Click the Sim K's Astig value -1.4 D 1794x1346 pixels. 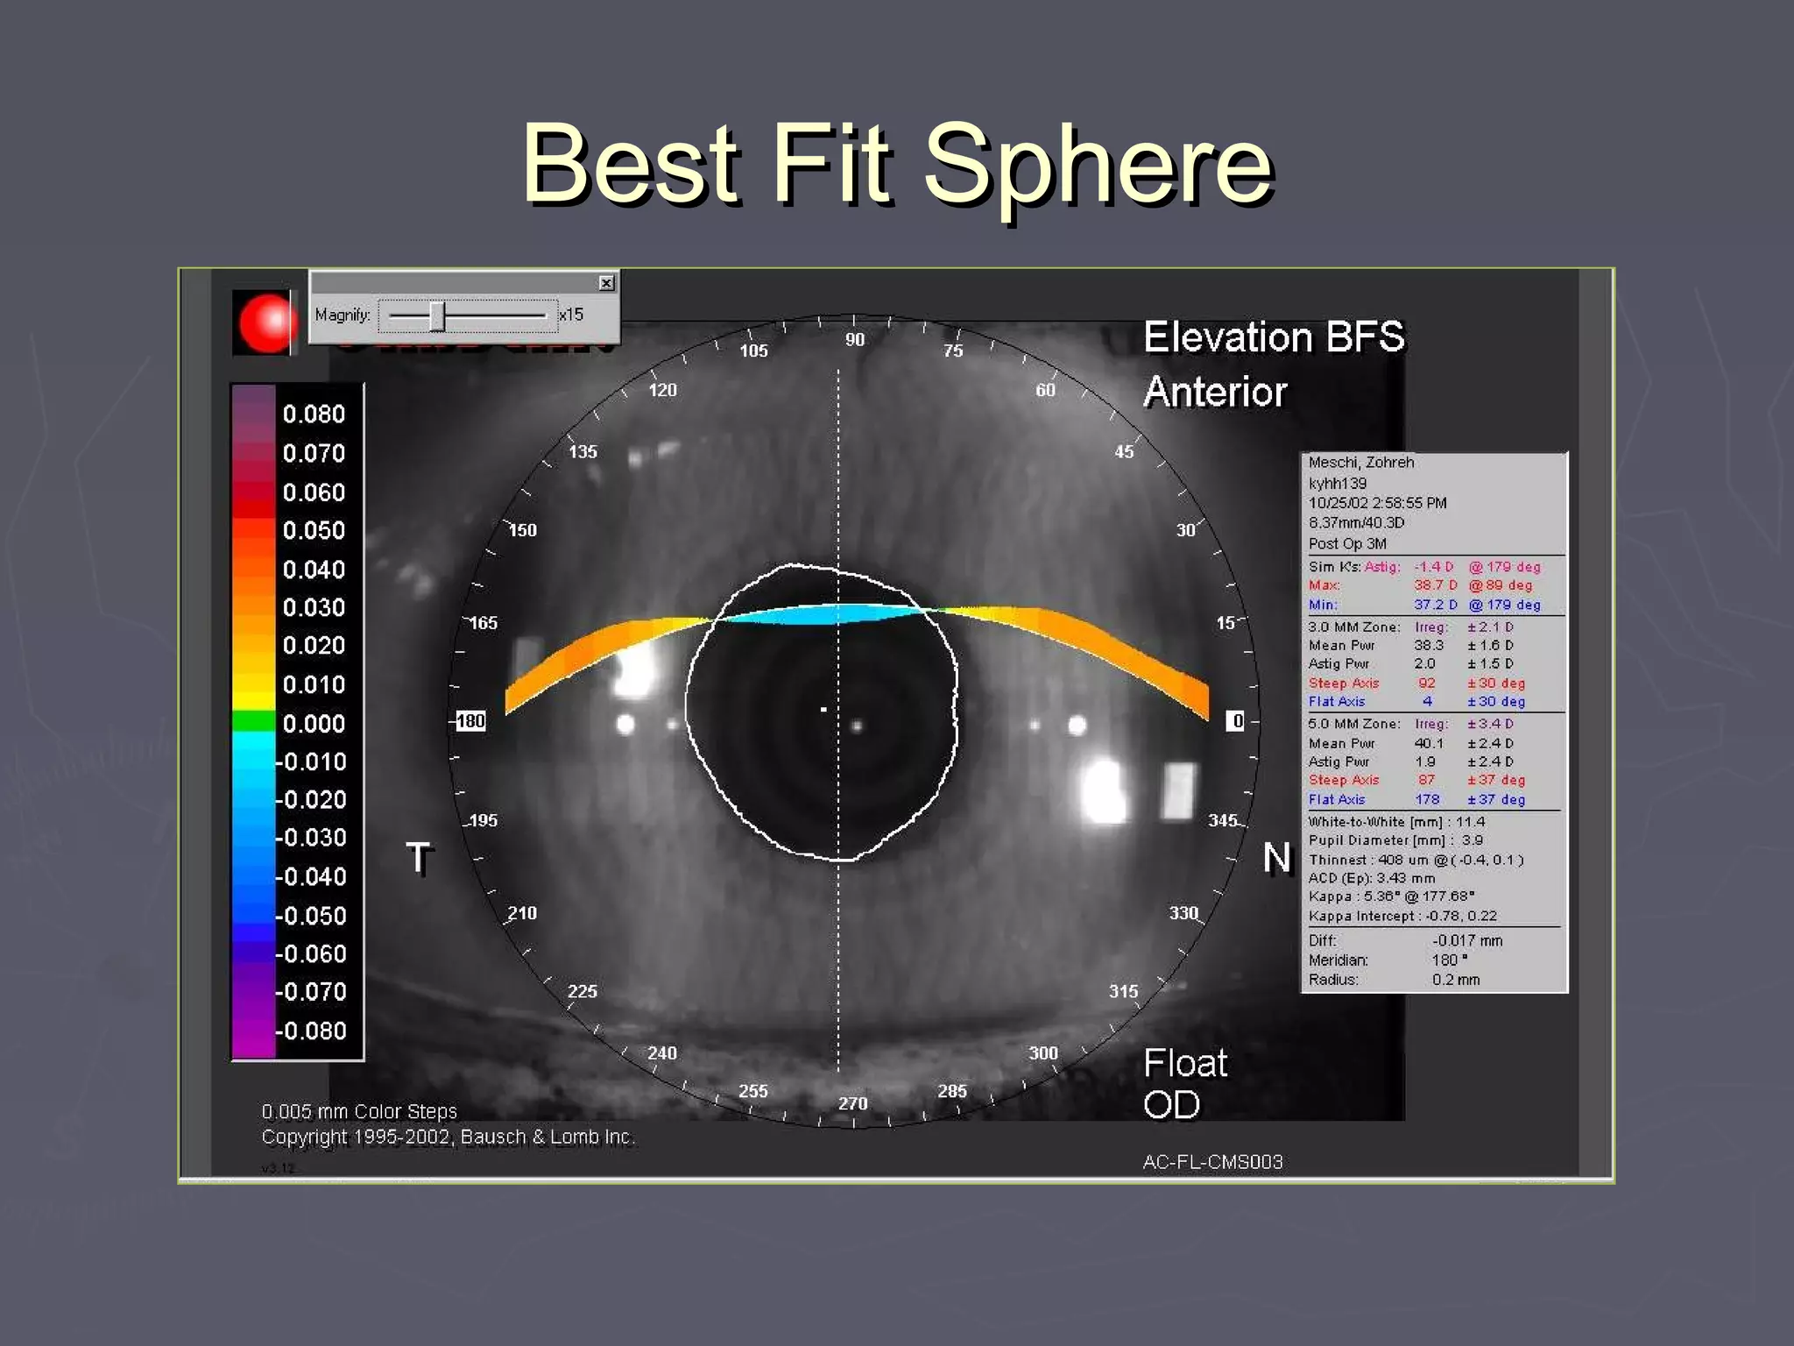pyautogui.click(x=1433, y=567)
